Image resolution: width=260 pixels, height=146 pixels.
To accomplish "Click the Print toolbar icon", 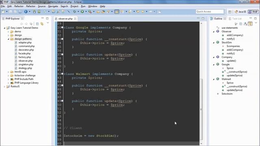I will point(20,12).
